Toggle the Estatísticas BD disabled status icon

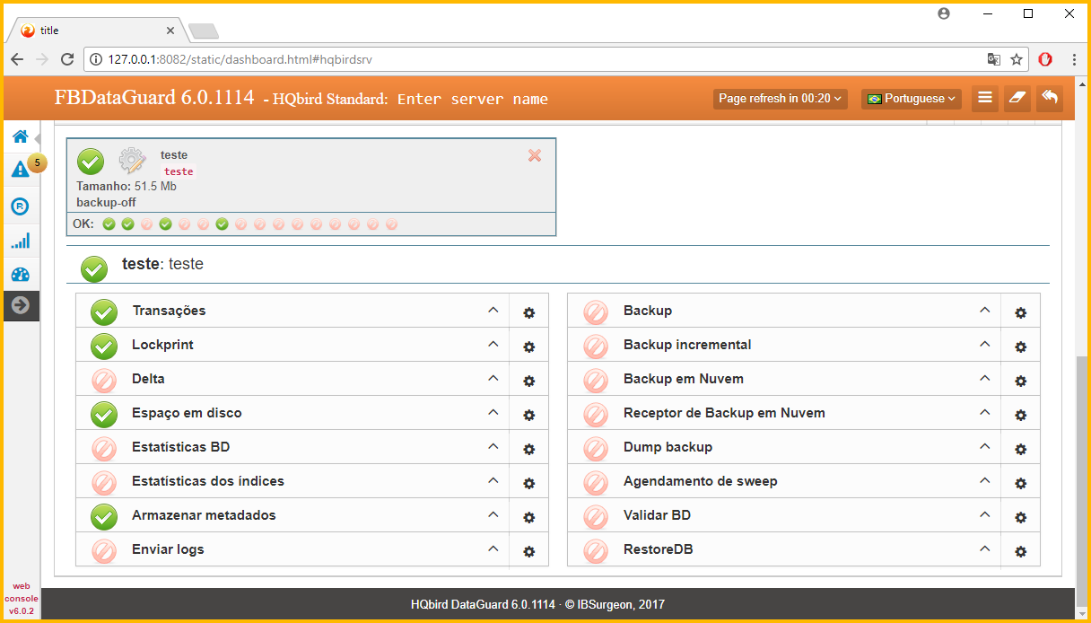(x=104, y=449)
